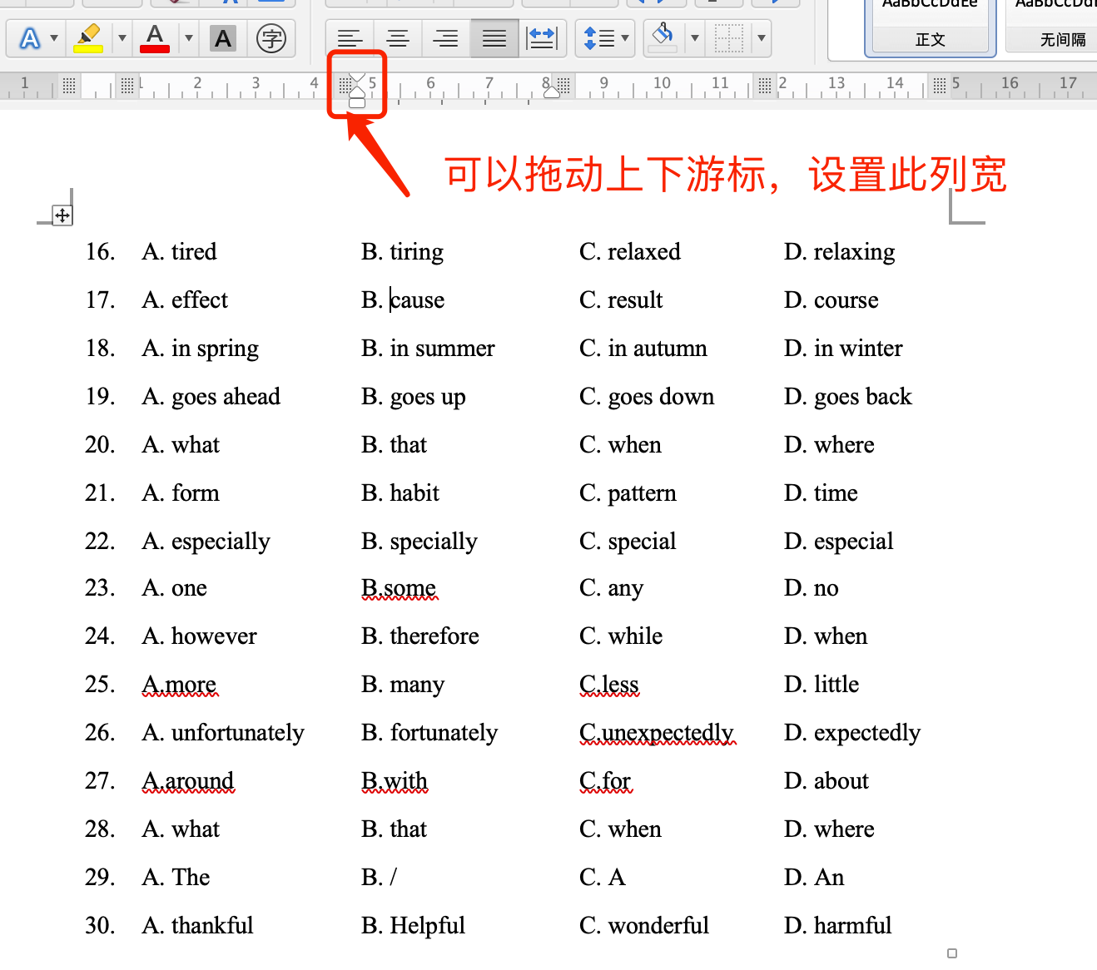
Task: Open the borders dropdown arrow
Action: (762, 38)
